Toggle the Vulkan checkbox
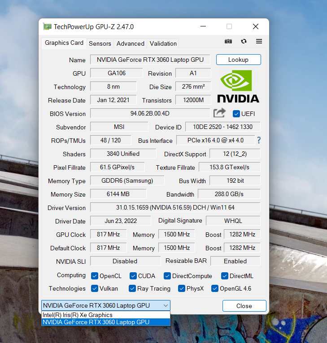The height and width of the screenshot is (343, 327). point(95,288)
